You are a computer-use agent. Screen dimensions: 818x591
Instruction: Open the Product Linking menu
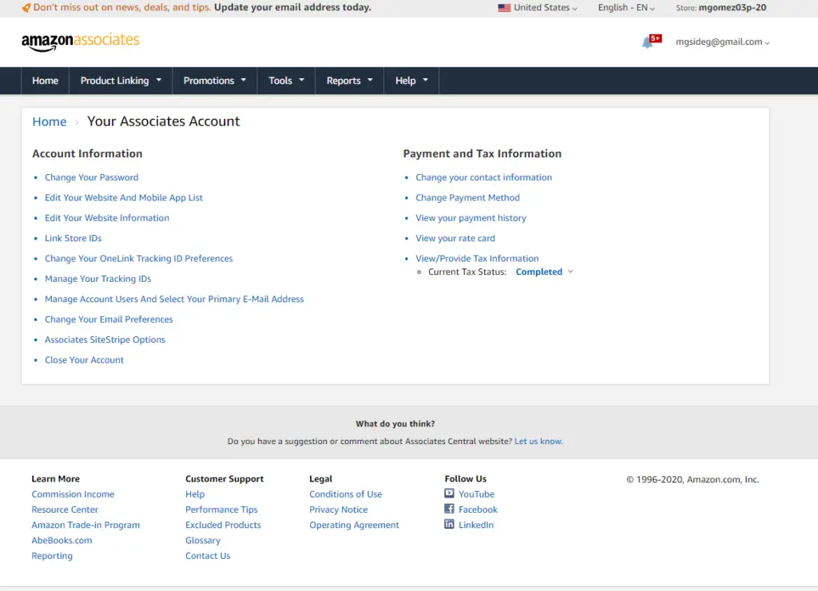[x=121, y=81]
